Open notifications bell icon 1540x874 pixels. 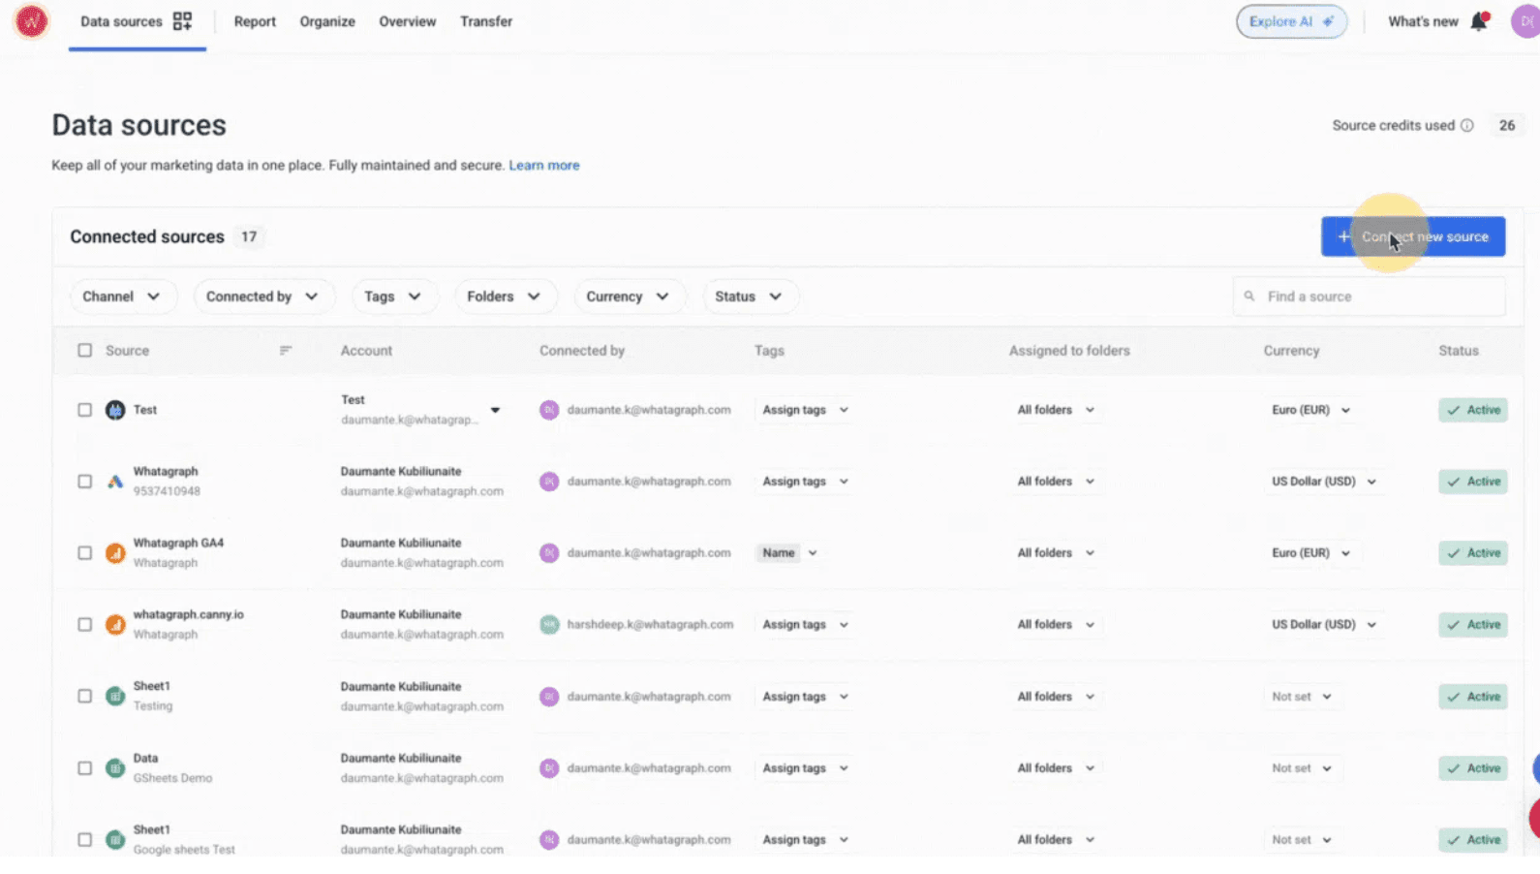click(x=1479, y=21)
